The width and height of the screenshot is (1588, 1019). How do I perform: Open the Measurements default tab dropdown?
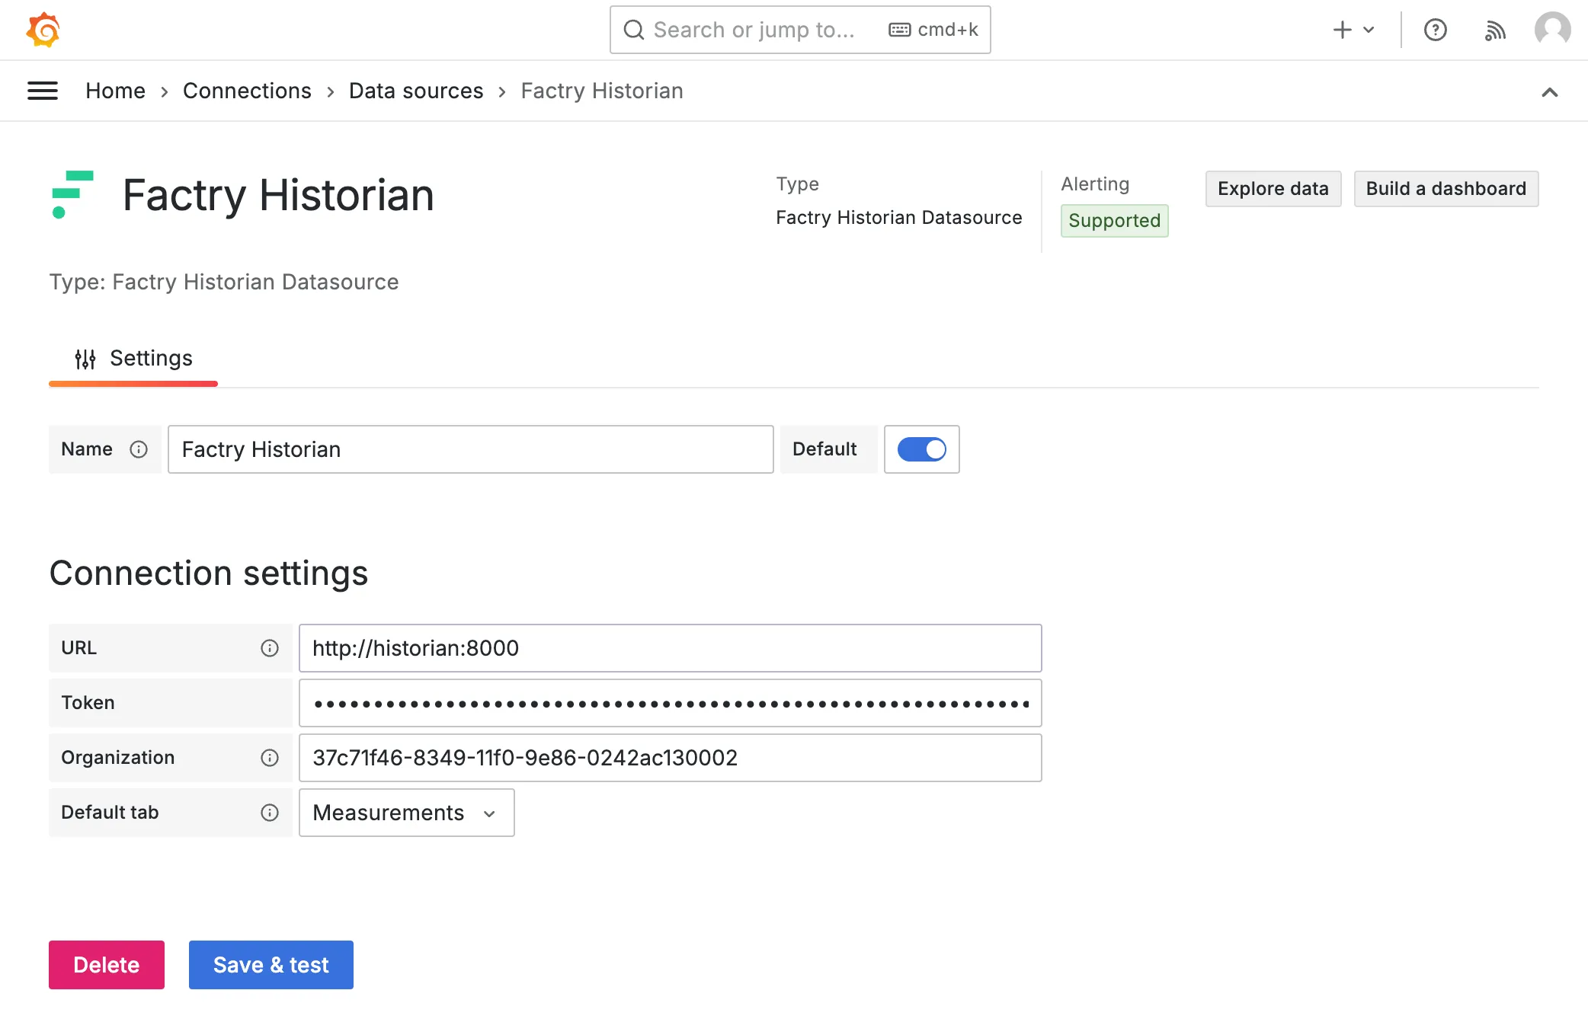(407, 813)
